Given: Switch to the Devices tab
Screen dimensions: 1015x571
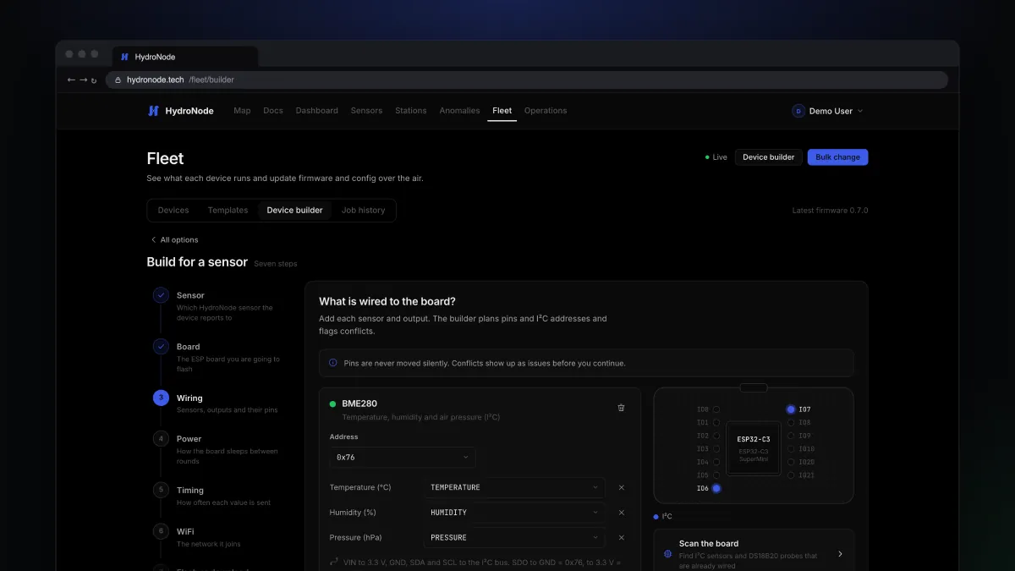Looking at the screenshot, I should 173,211.
